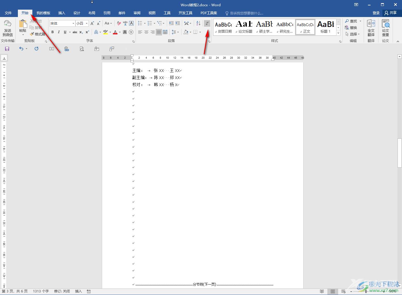Open the Paragraph dialog launcher
Image resolution: width=402 pixels, height=295 pixels.
click(209, 41)
